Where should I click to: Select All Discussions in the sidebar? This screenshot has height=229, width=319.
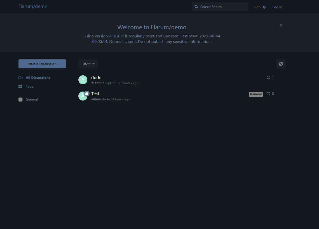34,78
